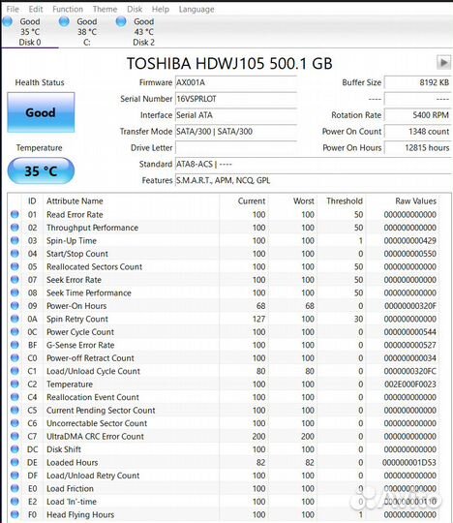This screenshot has width=453, height=523.
Task: Click the status icon for Power Cycle Count
Action: pos(15,331)
